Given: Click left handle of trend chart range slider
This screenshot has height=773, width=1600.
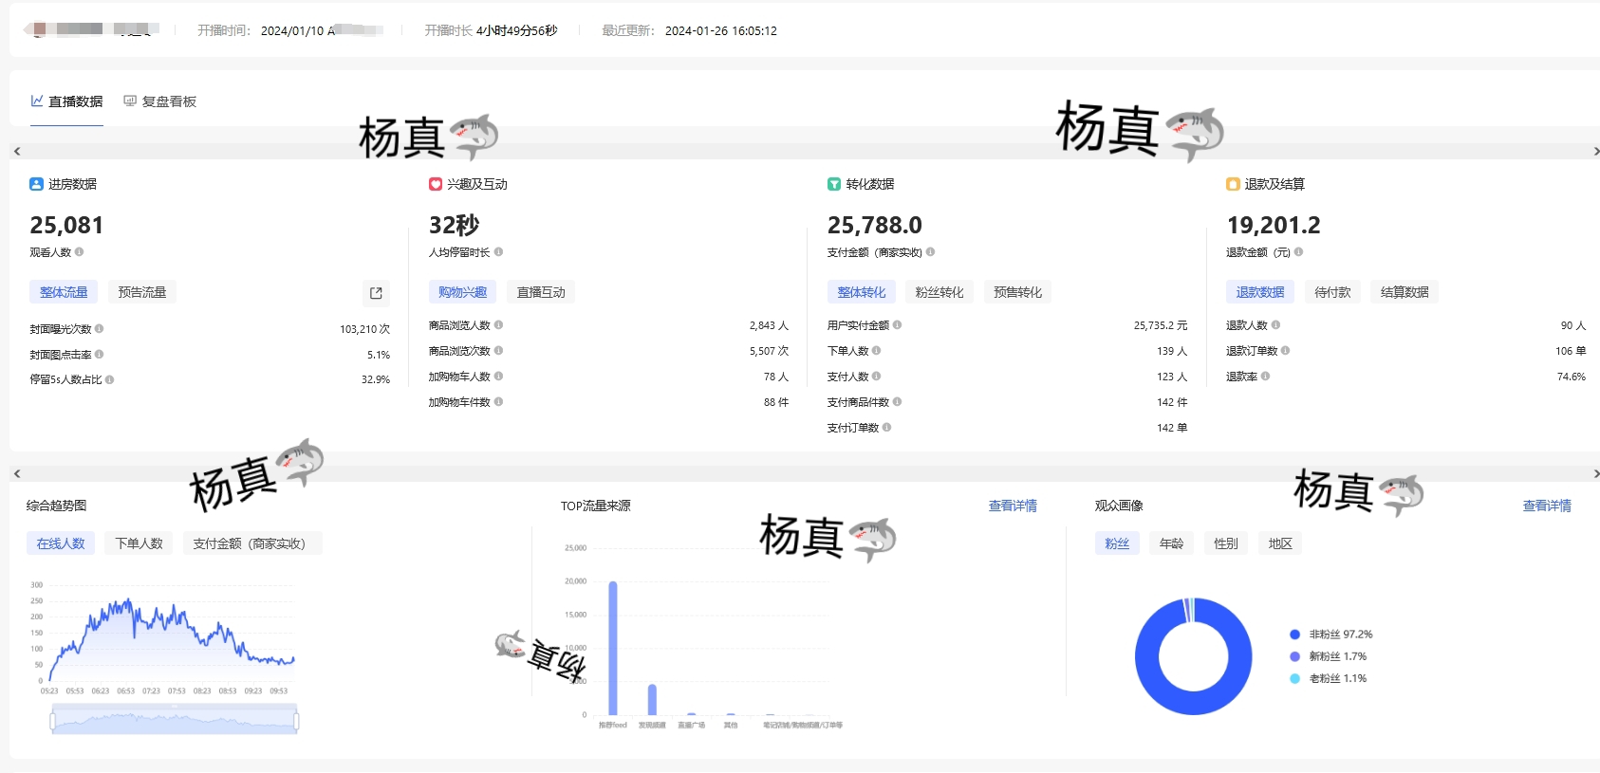Looking at the screenshot, I should pos(52,722).
